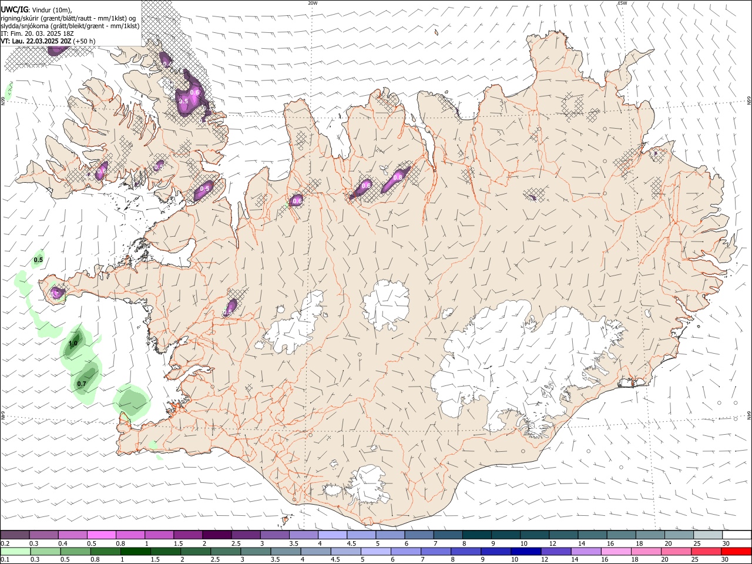Screen dimensions: 752x564
Task: Select the 20 swatch in the rain legend
Action: (676, 551)
